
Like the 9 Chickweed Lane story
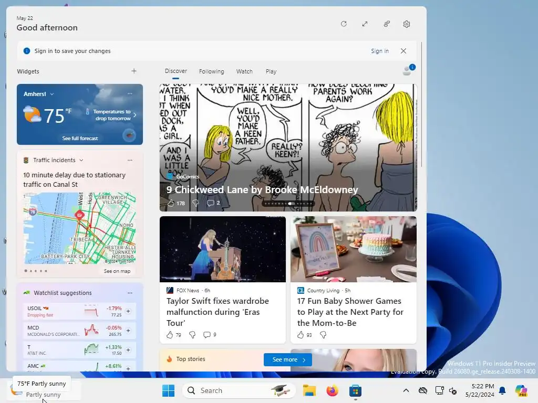pos(171,203)
